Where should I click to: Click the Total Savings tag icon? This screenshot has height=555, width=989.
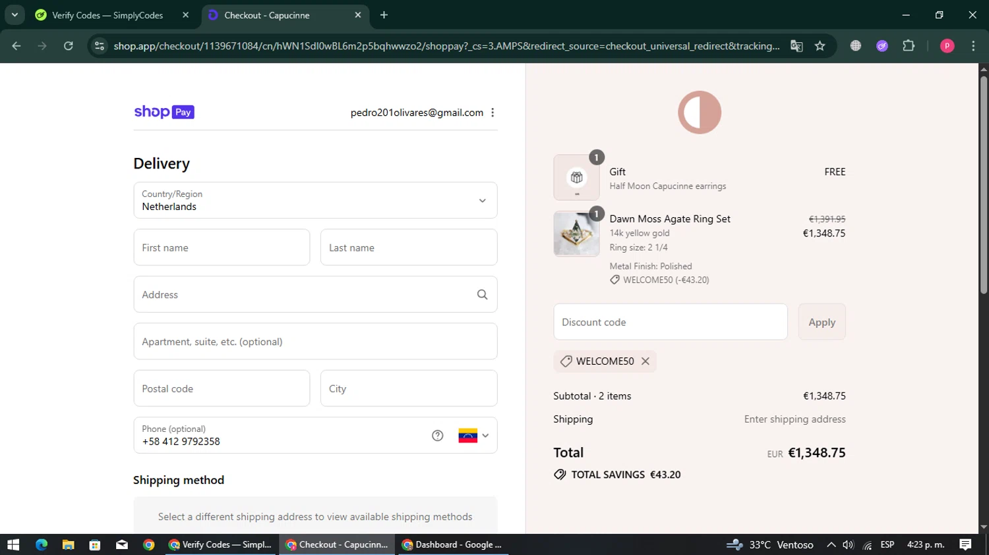tap(560, 475)
